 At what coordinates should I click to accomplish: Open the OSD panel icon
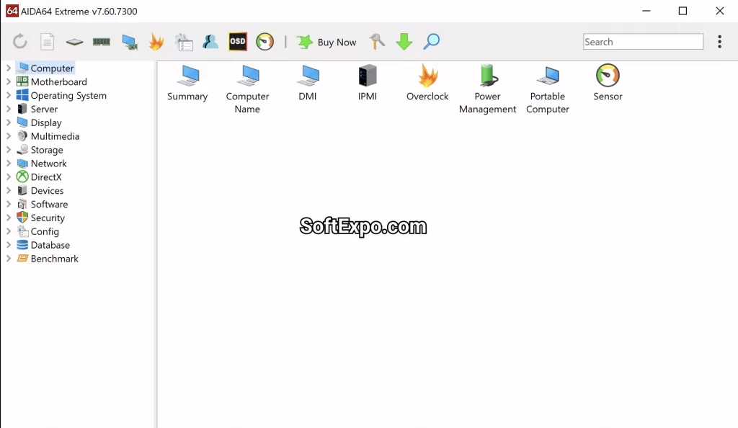237,42
